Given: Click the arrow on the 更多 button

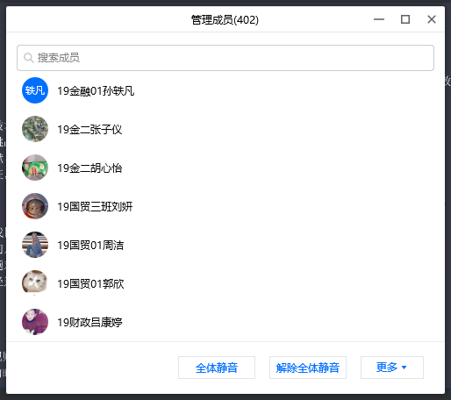Looking at the screenshot, I should coord(404,368).
